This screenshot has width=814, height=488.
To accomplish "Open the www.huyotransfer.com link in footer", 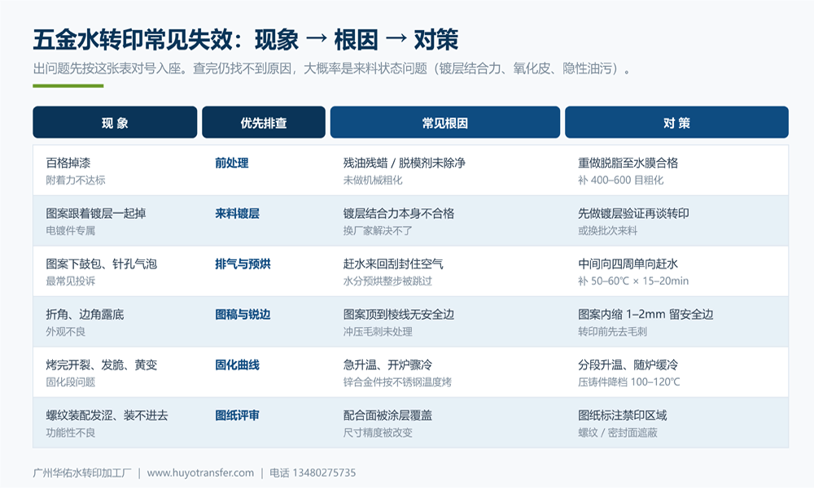I will (x=200, y=473).
